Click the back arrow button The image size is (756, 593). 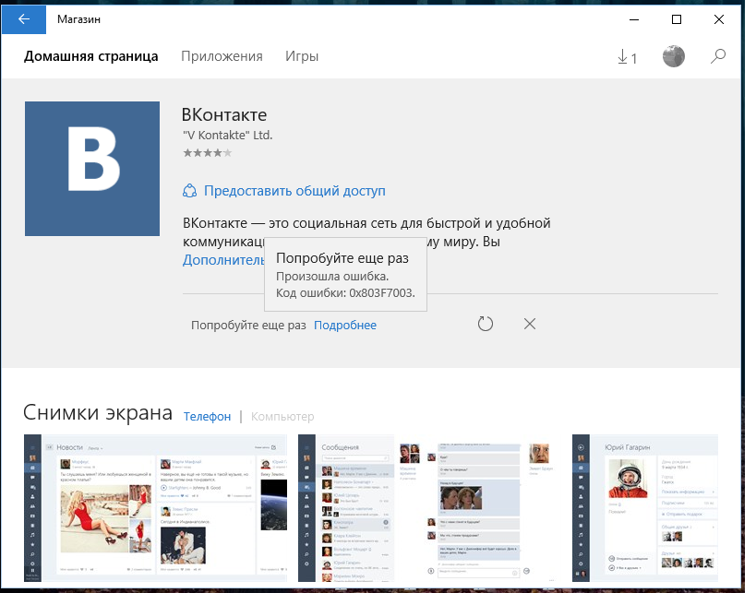(x=24, y=19)
